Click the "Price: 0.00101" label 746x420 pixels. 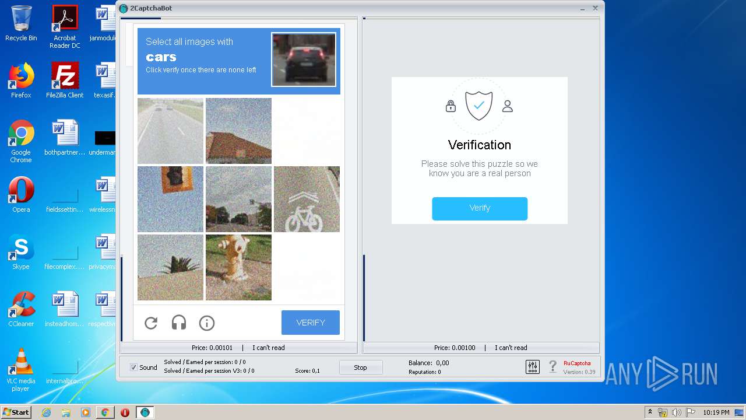click(212, 348)
